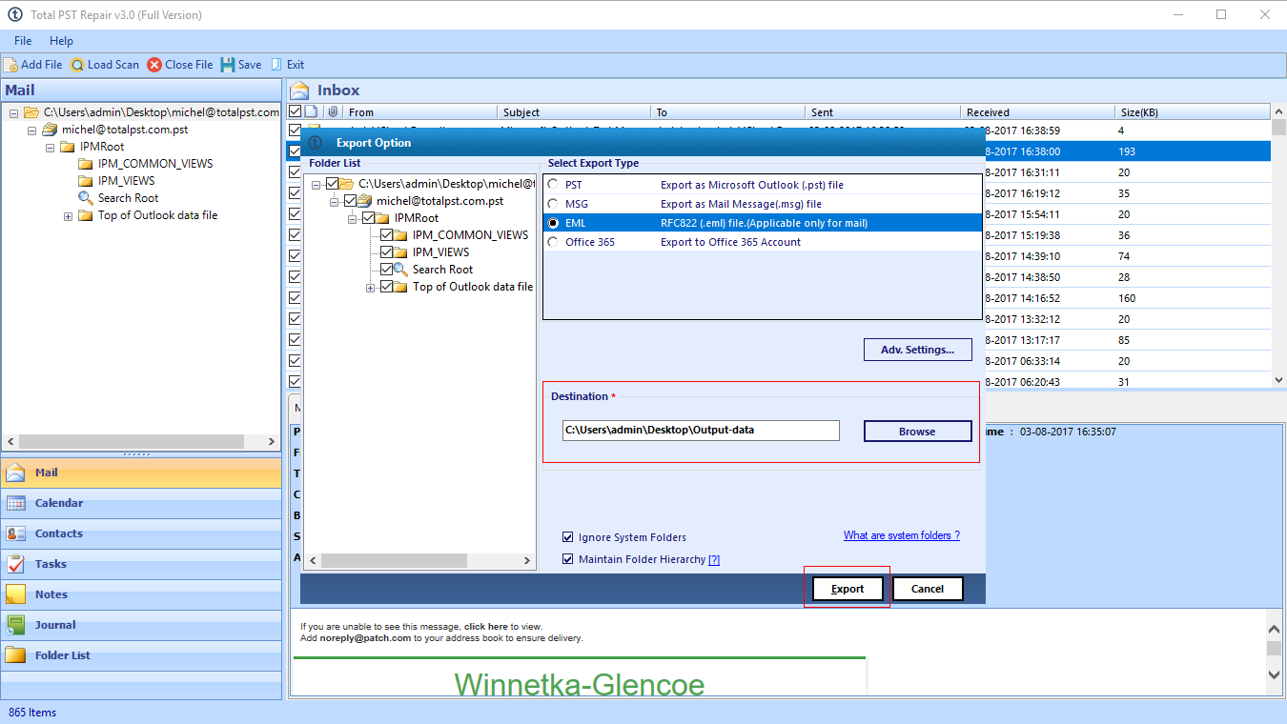Screen dimensions: 1287x724
Task: Uncheck Search Root in Folder List
Action: click(386, 270)
